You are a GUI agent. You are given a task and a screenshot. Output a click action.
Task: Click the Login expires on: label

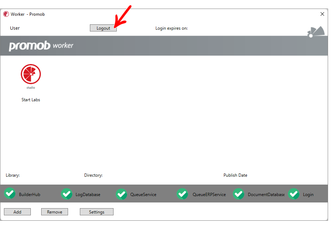point(172,28)
